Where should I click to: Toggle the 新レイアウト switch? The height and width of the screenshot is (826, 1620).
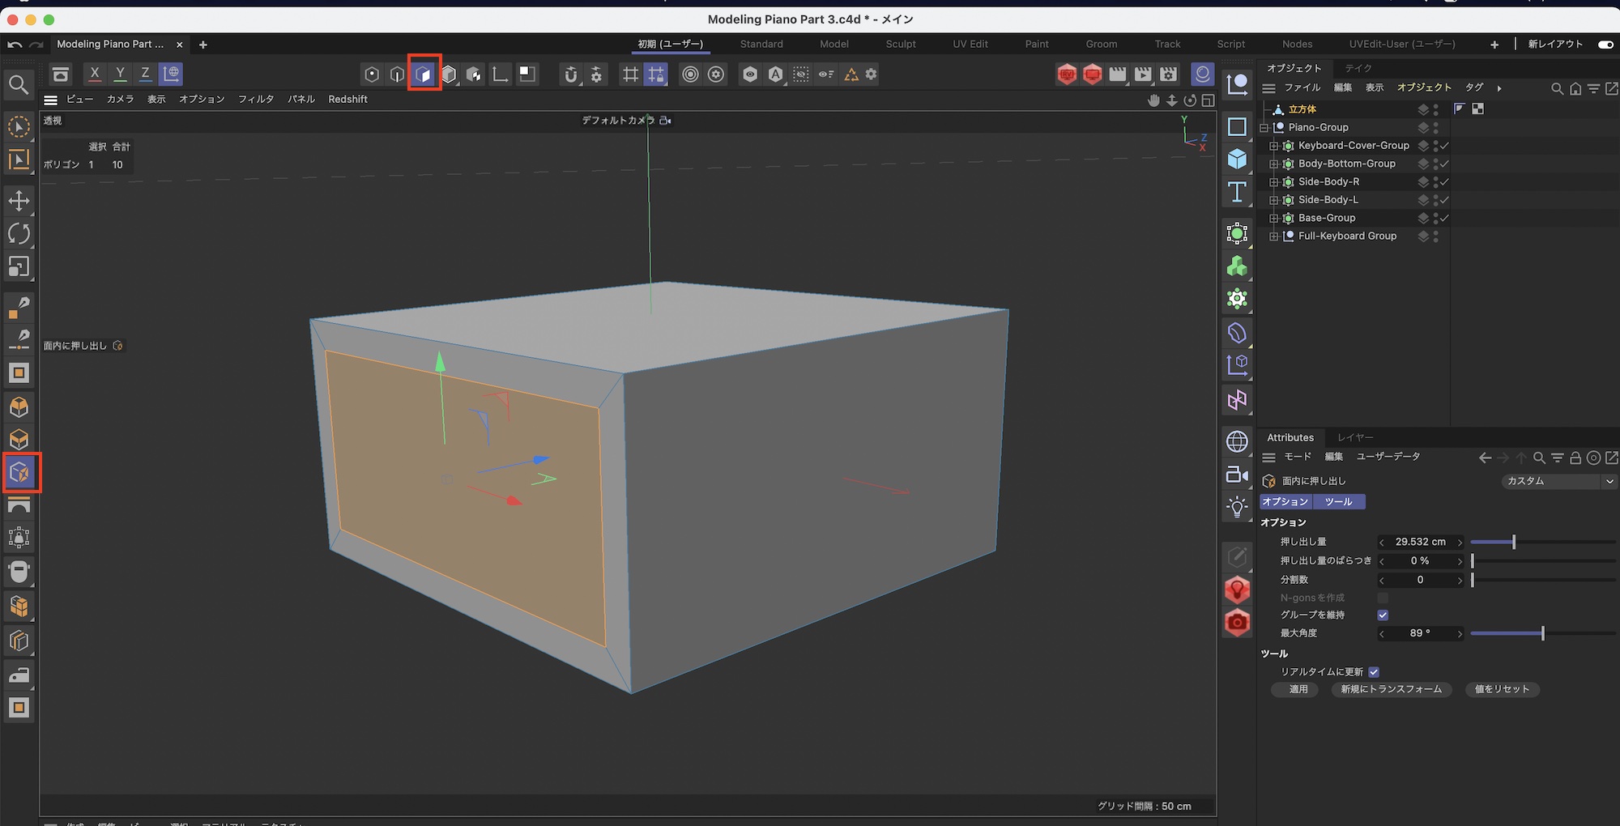click(1605, 45)
